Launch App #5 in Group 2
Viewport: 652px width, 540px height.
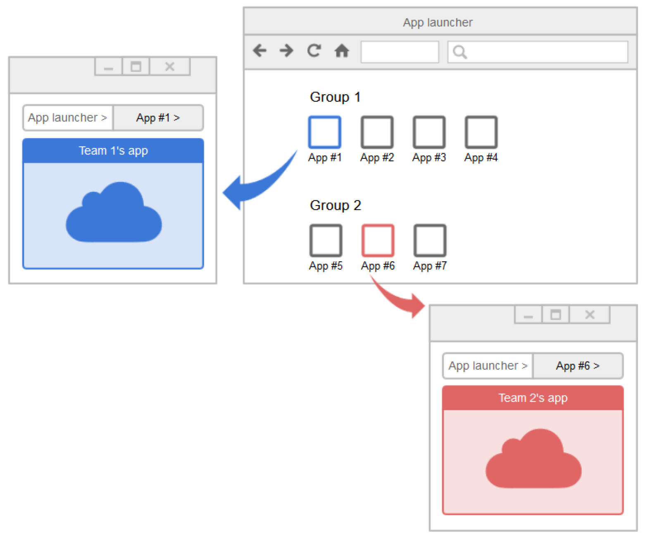[326, 241]
